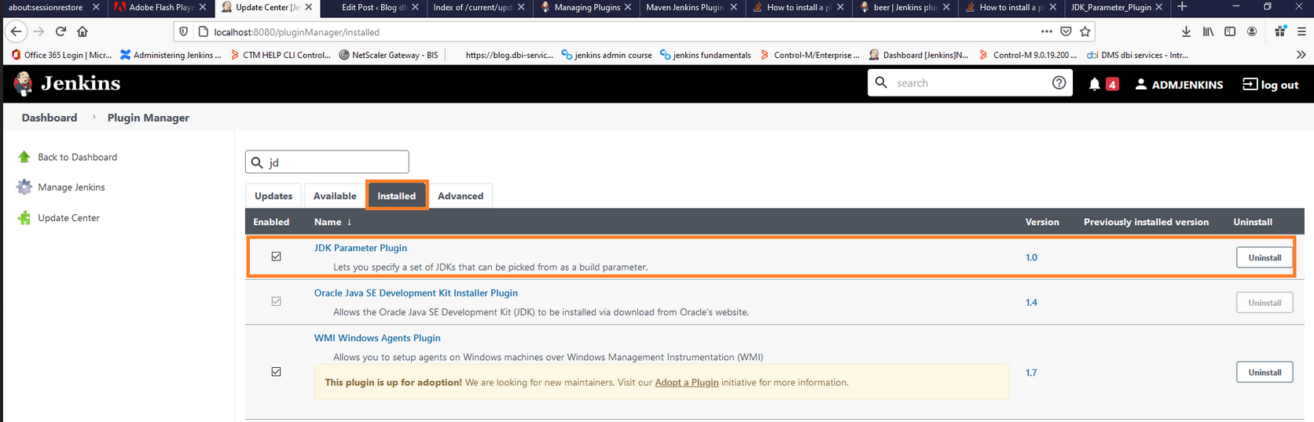Viewport: 1314px width, 422px height.
Task: Select the Installed tab
Action: pyautogui.click(x=397, y=195)
